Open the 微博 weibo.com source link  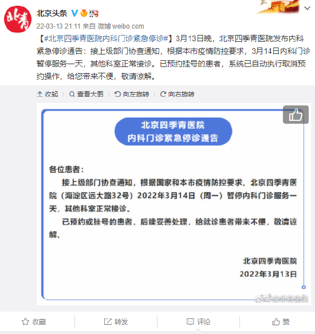[121, 26]
